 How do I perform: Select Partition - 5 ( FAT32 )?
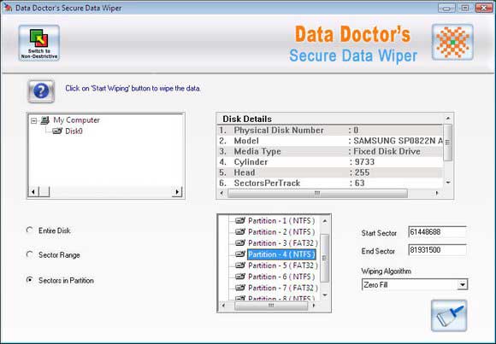(x=283, y=265)
